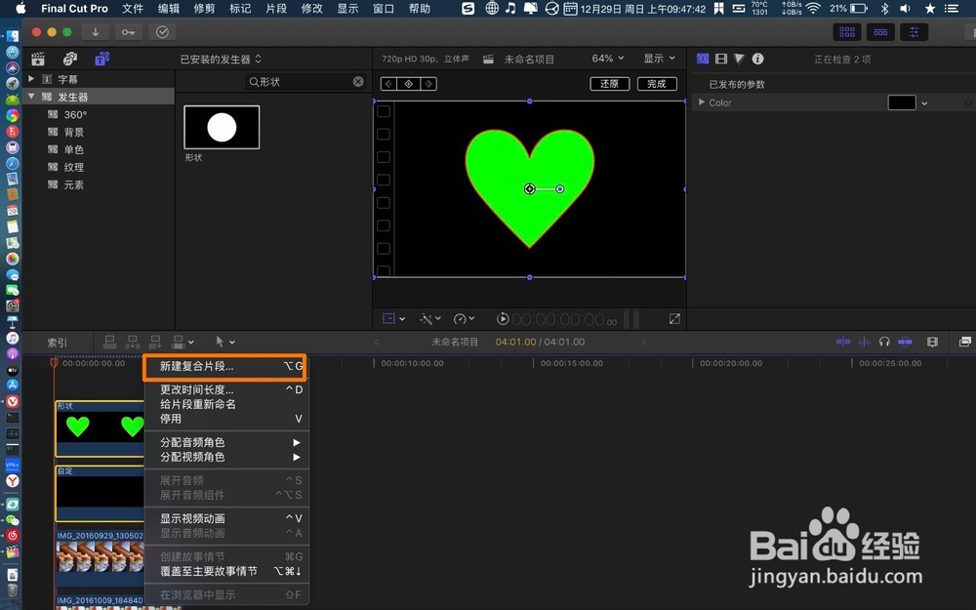Open the libraries sidebar clapperboard icon
Image resolution: width=976 pixels, height=610 pixels.
tap(38, 60)
